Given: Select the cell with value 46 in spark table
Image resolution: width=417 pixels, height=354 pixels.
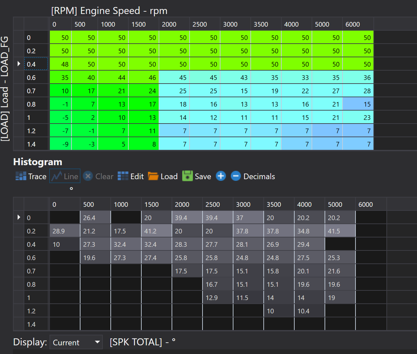Looking at the screenshot, I should point(144,77).
